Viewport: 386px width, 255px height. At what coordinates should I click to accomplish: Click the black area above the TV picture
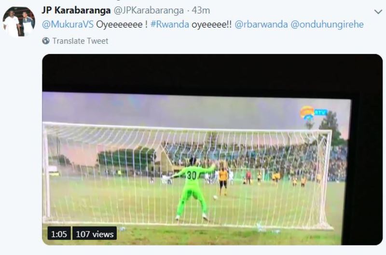[x=197, y=74]
